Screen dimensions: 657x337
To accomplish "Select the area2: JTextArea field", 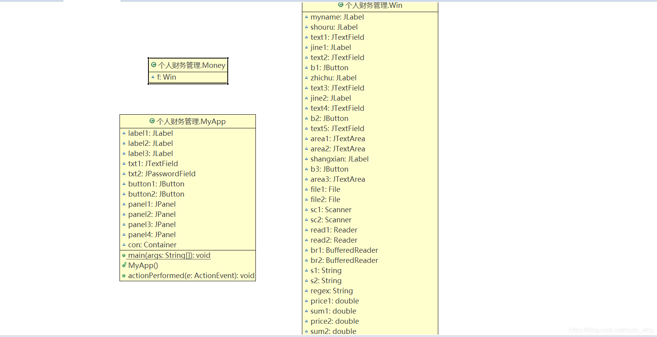I will [338, 149].
